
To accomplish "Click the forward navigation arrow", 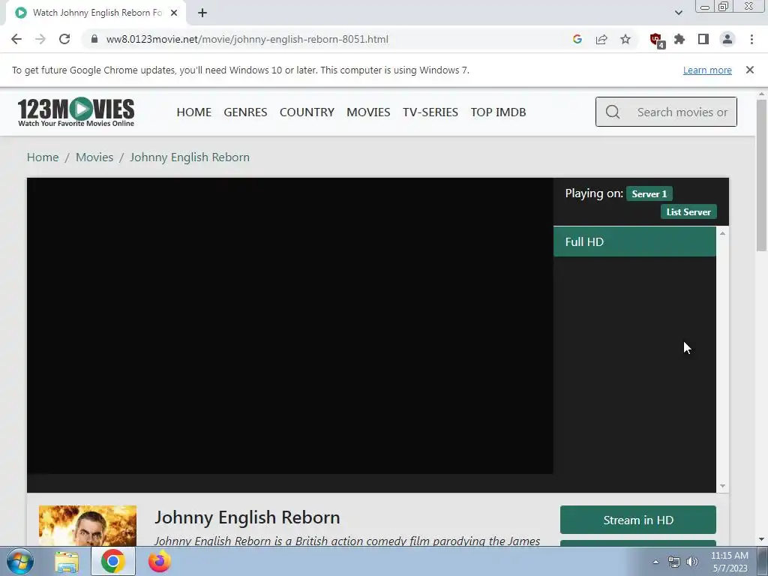I will 40,39.
